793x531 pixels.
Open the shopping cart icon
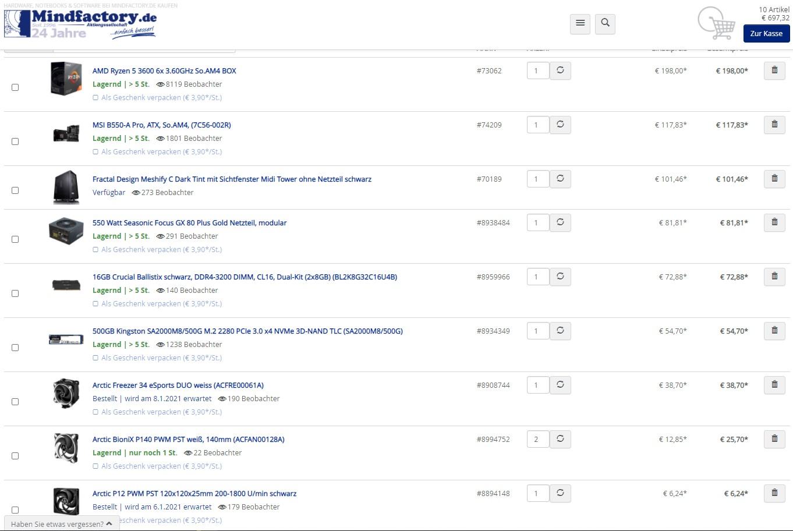coord(717,23)
